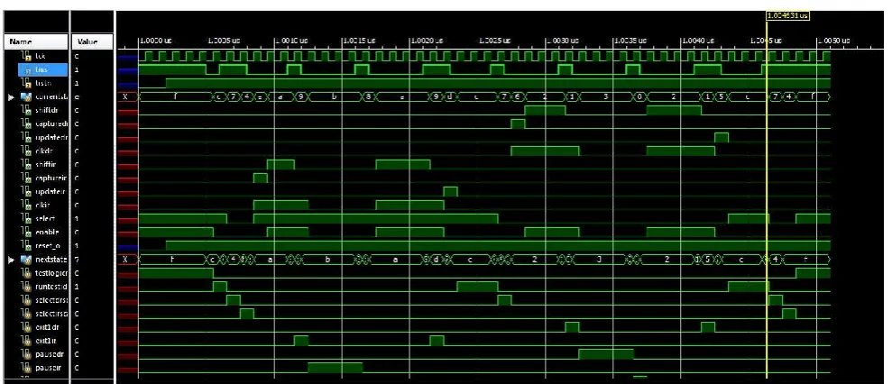
Task: Click the 1.0040 us ruler mark
Action: tap(696, 41)
